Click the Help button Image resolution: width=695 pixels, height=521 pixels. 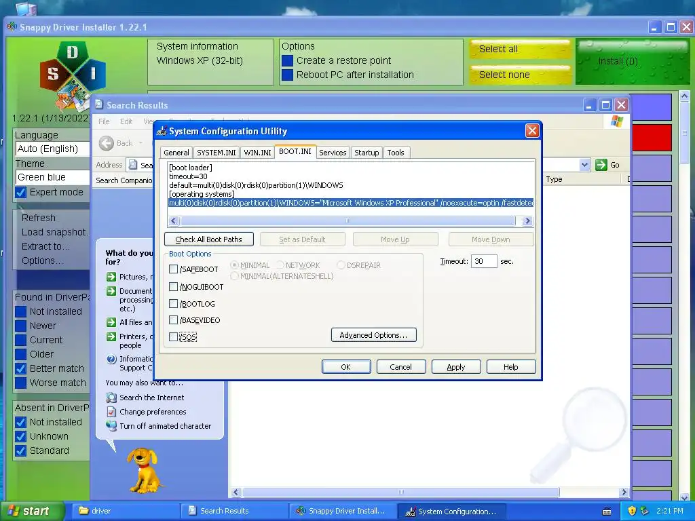510,367
